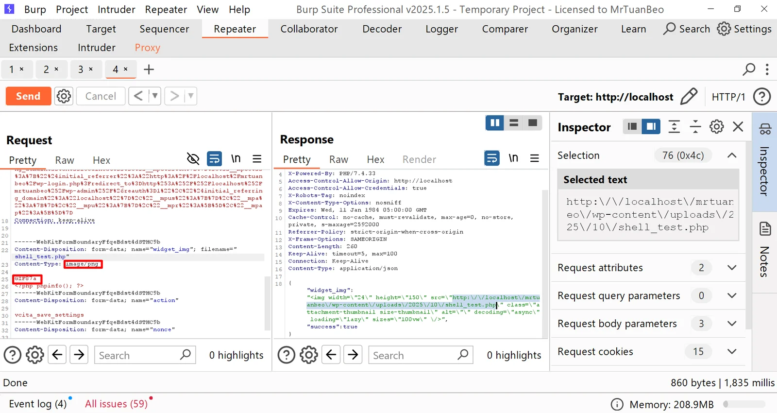Open the Collaborator tab
777x413 pixels.
309,29
